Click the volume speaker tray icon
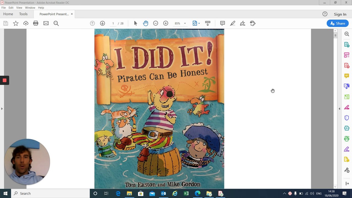 point(312,194)
